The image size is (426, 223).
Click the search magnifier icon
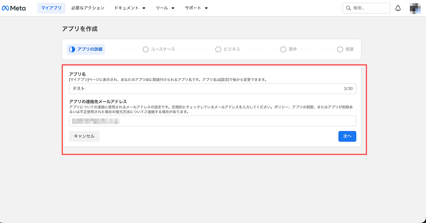click(348, 8)
